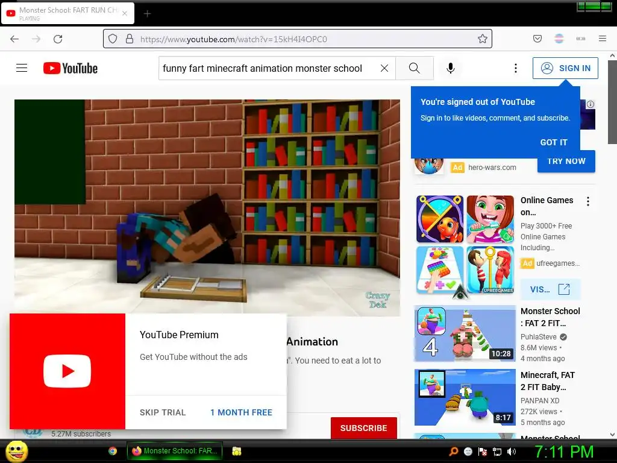Screen dimensions: 617x463
Task: Click the SIGN IN button
Action: [x=565, y=68]
